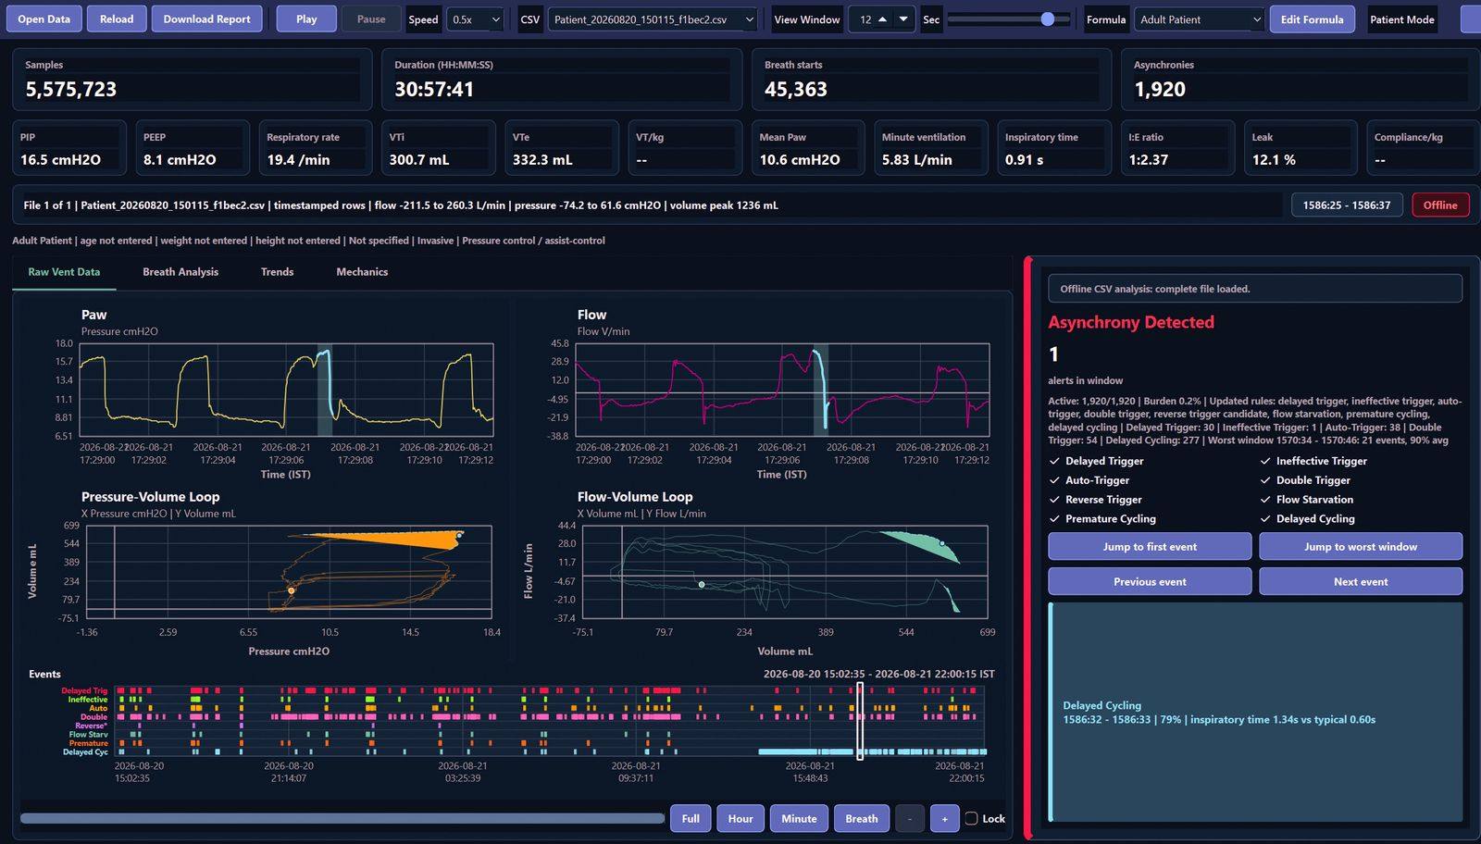Open the Speed 0.5x dropdown

(476, 19)
